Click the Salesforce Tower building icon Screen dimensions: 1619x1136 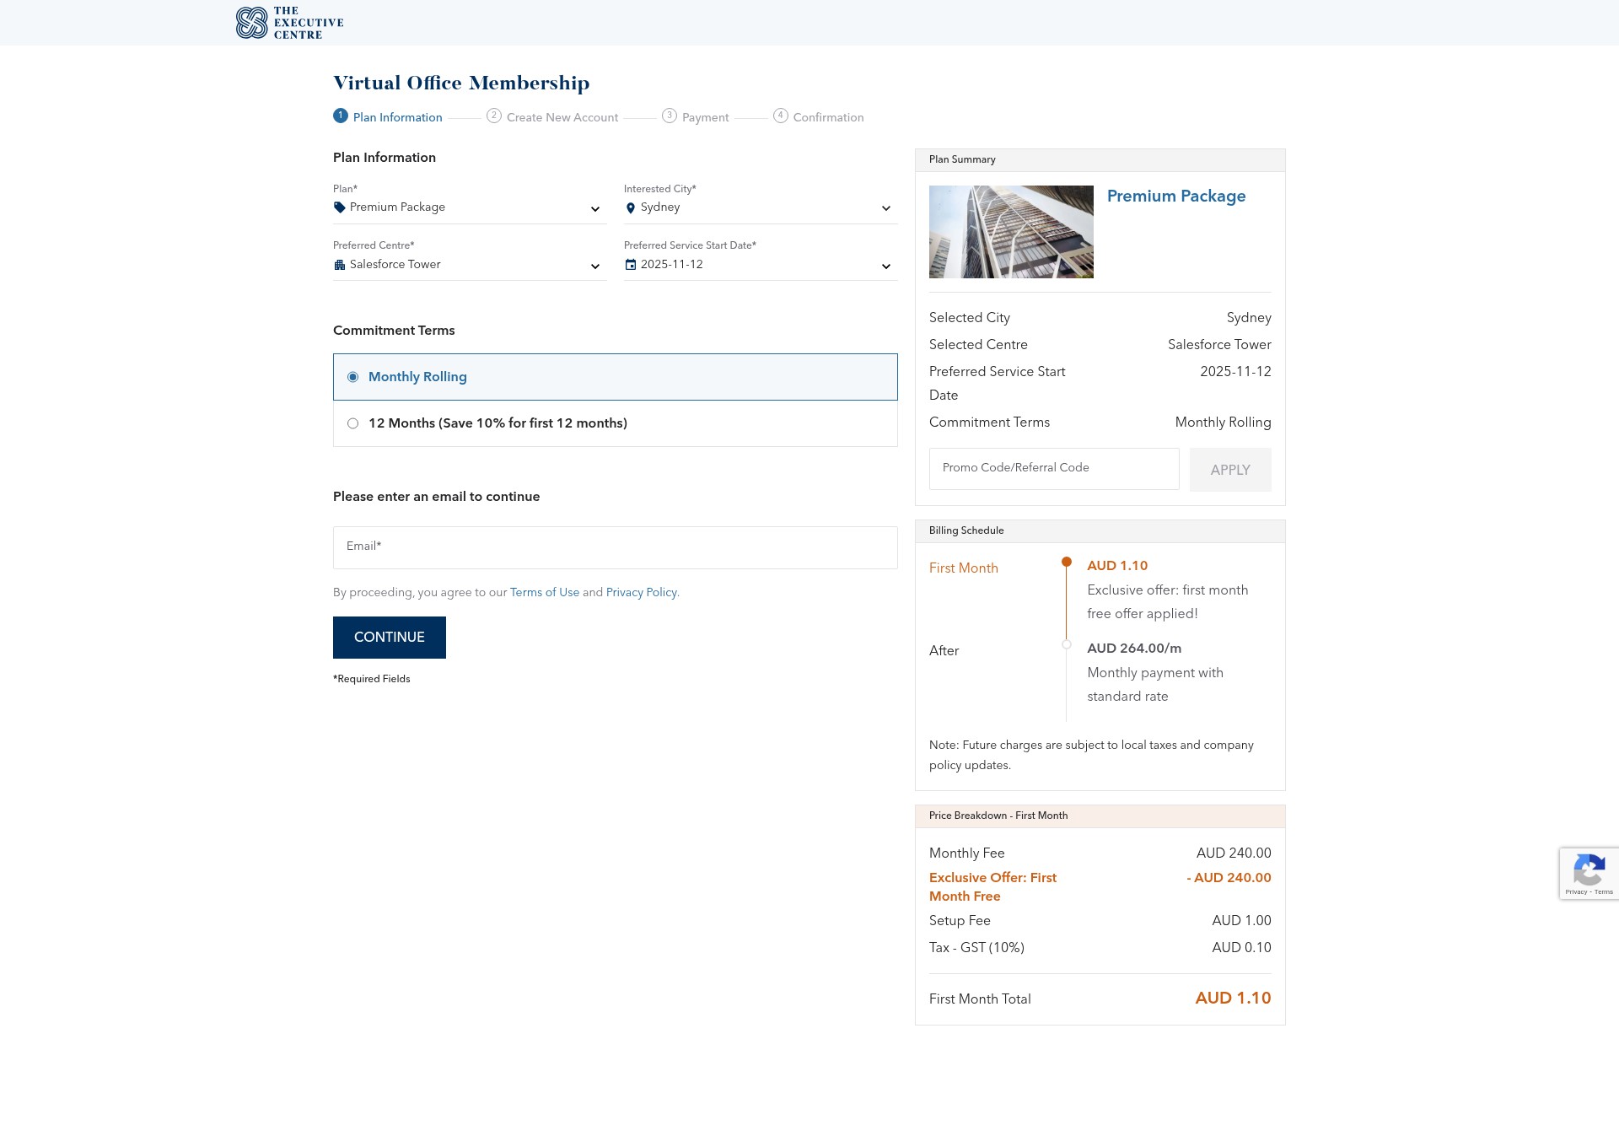tap(340, 265)
